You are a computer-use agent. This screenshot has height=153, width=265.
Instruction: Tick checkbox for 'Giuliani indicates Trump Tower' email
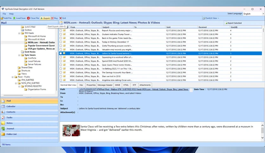coord(61,34)
